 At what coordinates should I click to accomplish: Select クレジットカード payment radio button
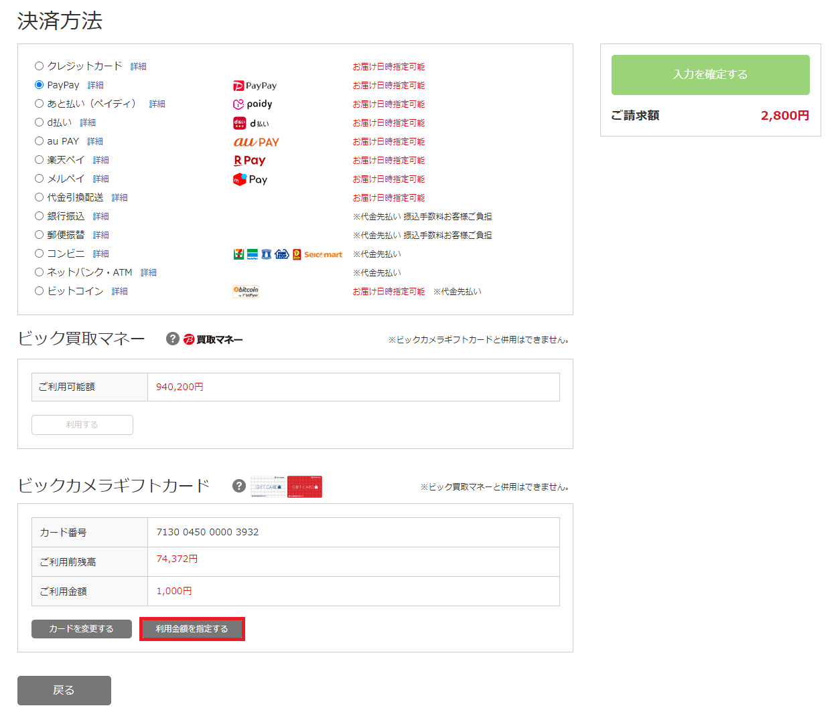40,66
